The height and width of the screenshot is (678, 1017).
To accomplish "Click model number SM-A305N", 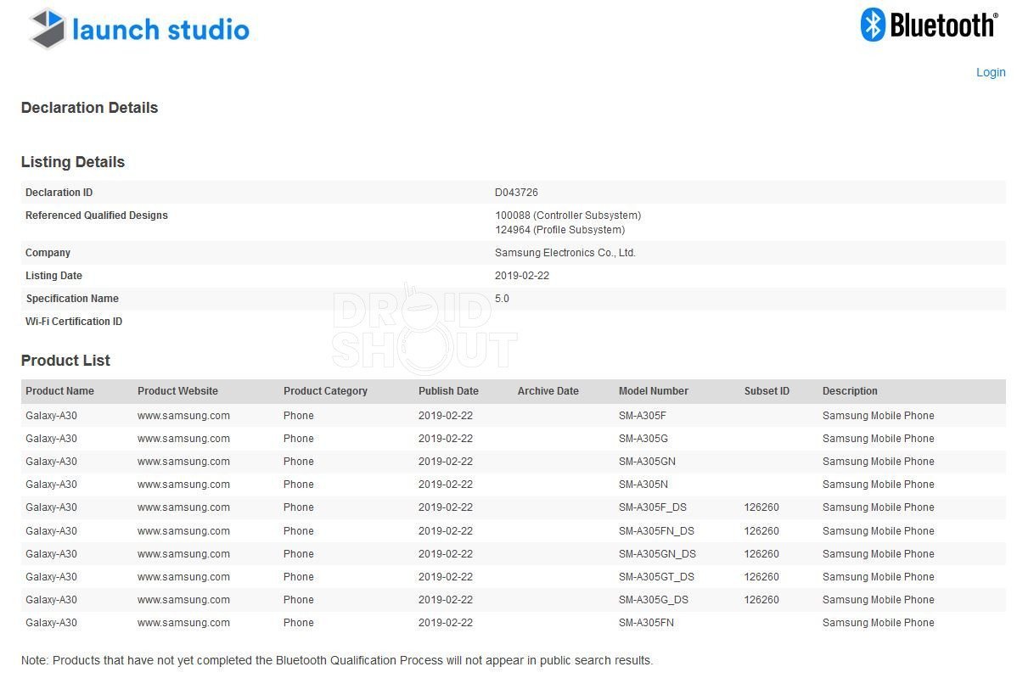I will [643, 485].
